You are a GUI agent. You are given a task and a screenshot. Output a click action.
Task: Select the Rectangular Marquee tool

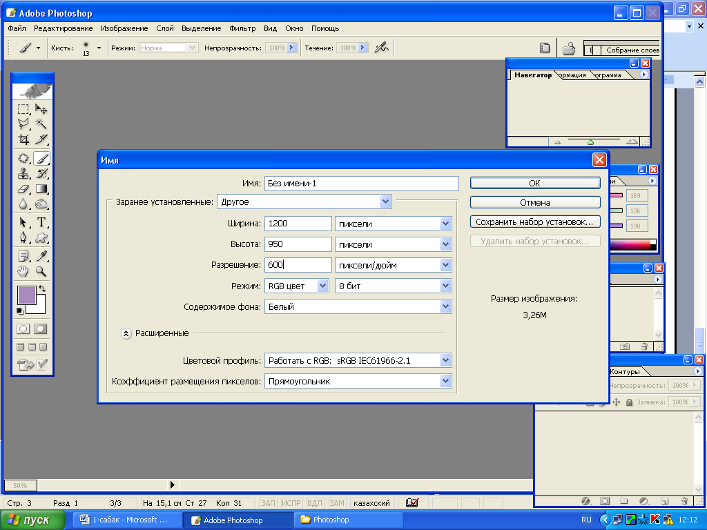[23, 110]
